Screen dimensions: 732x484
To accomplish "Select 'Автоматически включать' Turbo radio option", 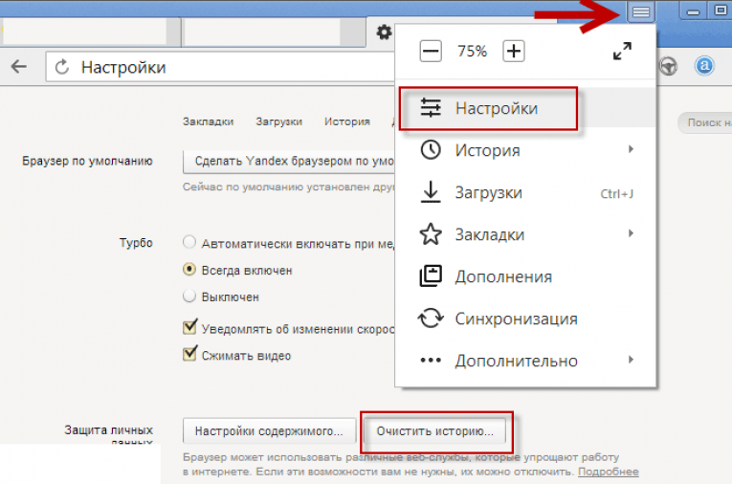I will click(189, 243).
